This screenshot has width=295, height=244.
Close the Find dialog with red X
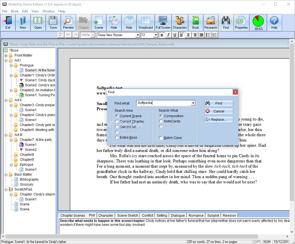pyautogui.click(x=235, y=92)
